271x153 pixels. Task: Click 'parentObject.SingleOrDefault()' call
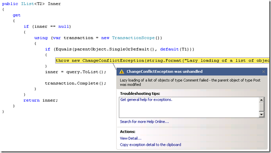click(114, 49)
